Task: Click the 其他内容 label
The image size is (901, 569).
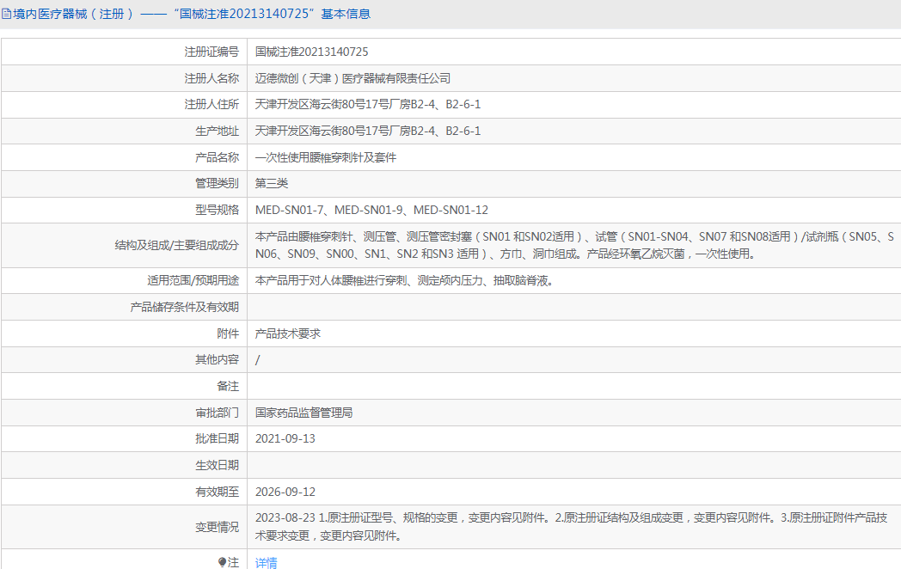Action: [x=217, y=360]
